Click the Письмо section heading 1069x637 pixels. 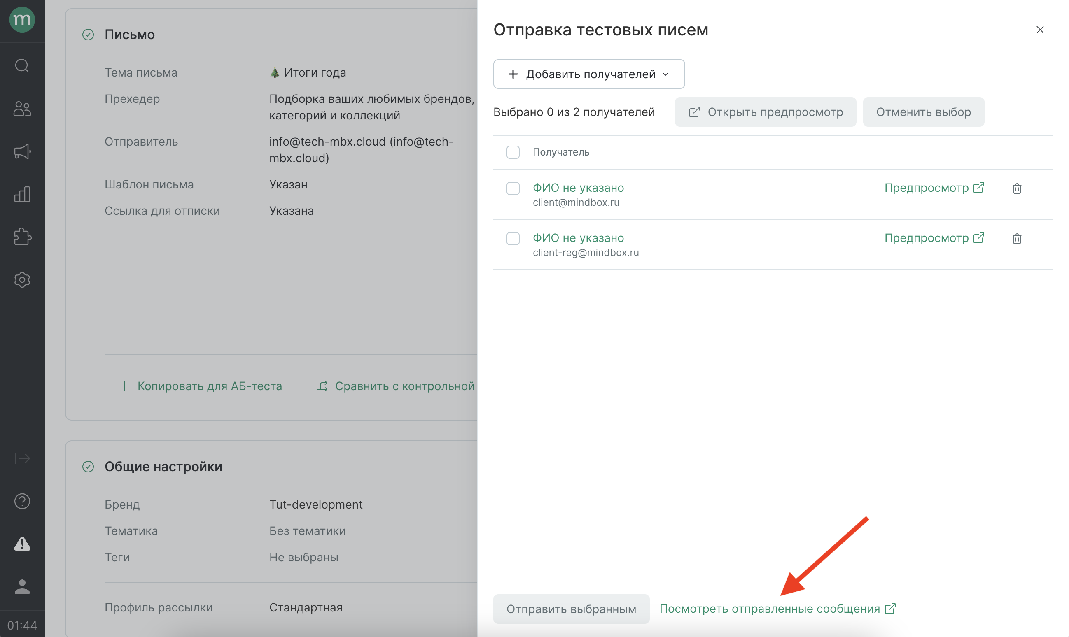click(x=130, y=34)
